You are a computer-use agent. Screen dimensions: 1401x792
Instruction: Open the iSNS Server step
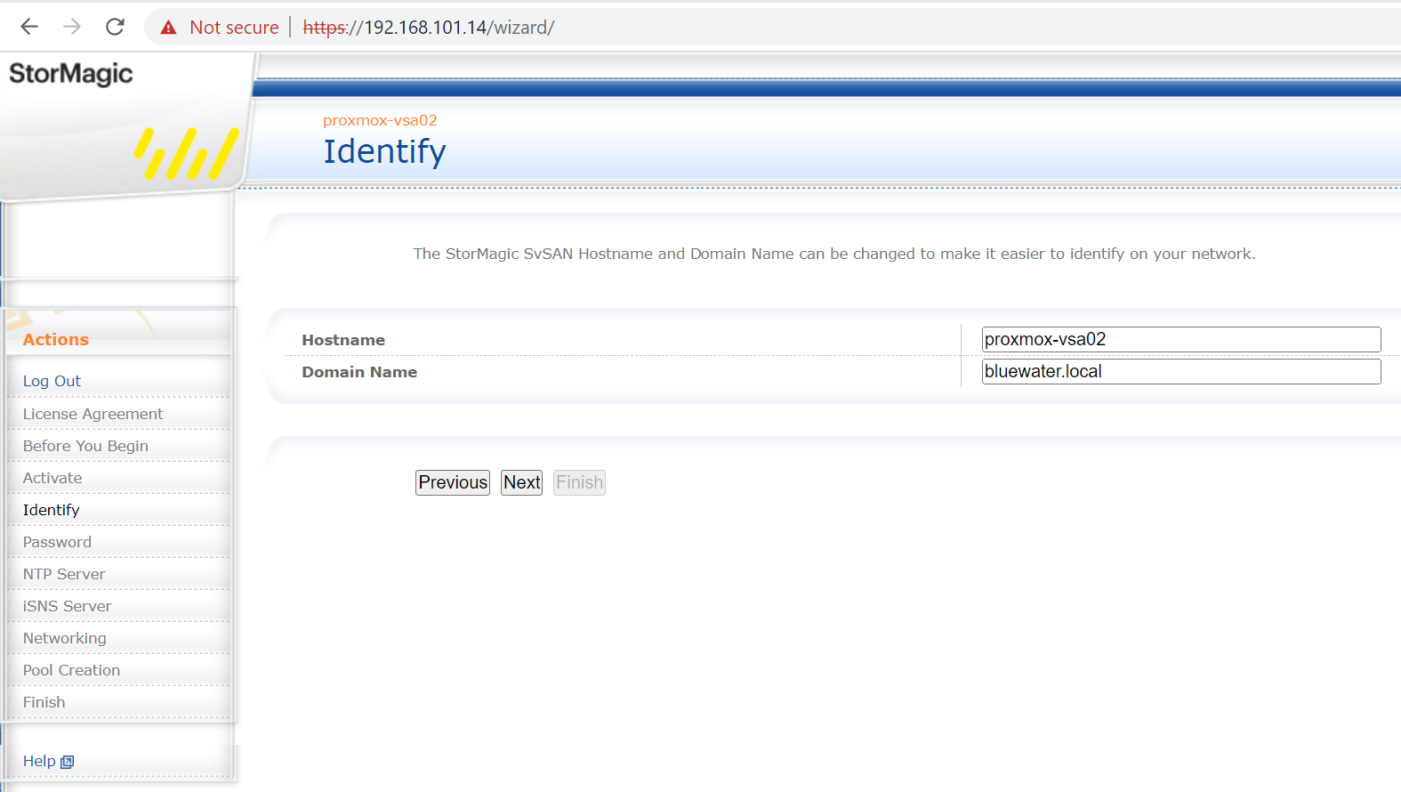pyautogui.click(x=67, y=606)
